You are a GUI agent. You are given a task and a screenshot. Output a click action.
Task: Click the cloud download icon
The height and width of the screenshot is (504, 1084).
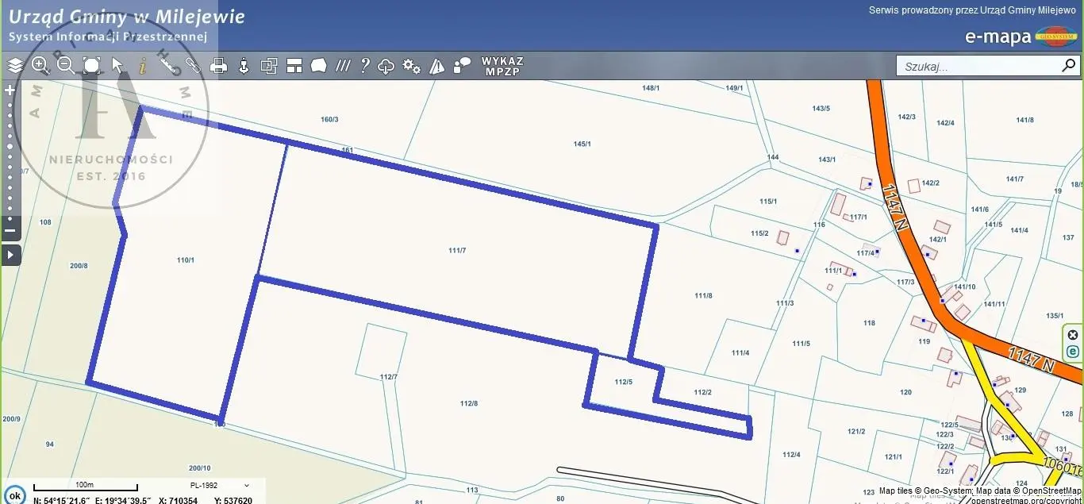coord(386,66)
